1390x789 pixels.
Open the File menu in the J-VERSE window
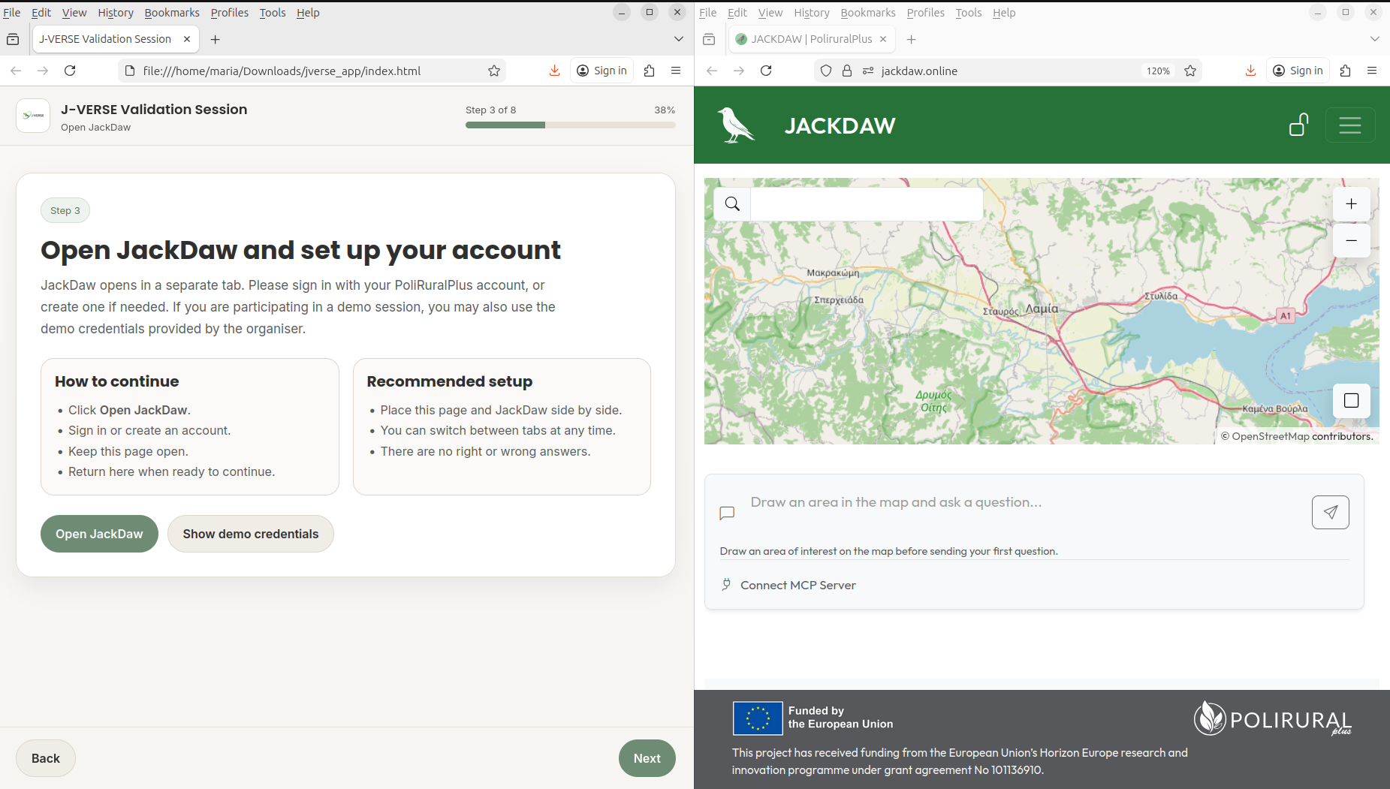12,13
